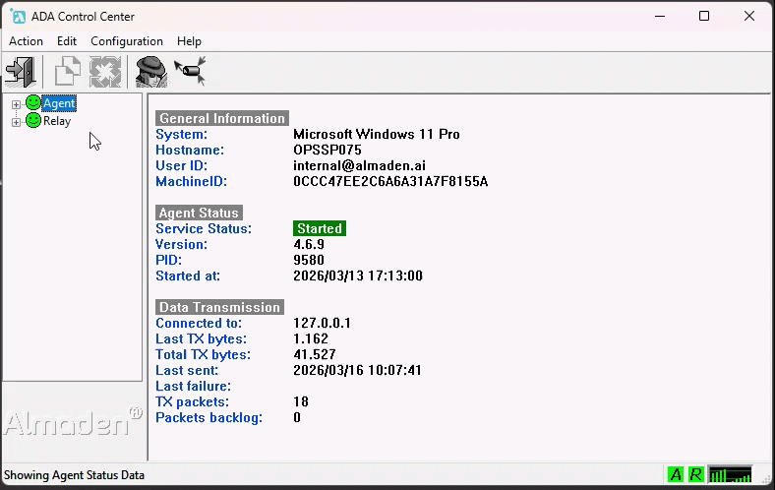This screenshot has height=490, width=775.
Task: Expand the Relay tree node
Action: (x=16, y=122)
